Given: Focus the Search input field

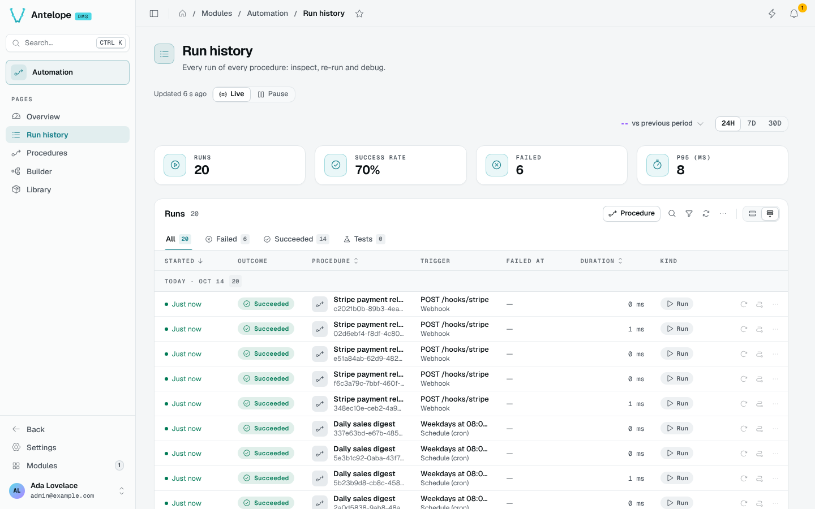Looking at the screenshot, I should click(x=67, y=43).
